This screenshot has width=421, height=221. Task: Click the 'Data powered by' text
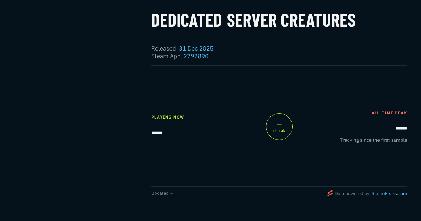click(x=352, y=193)
